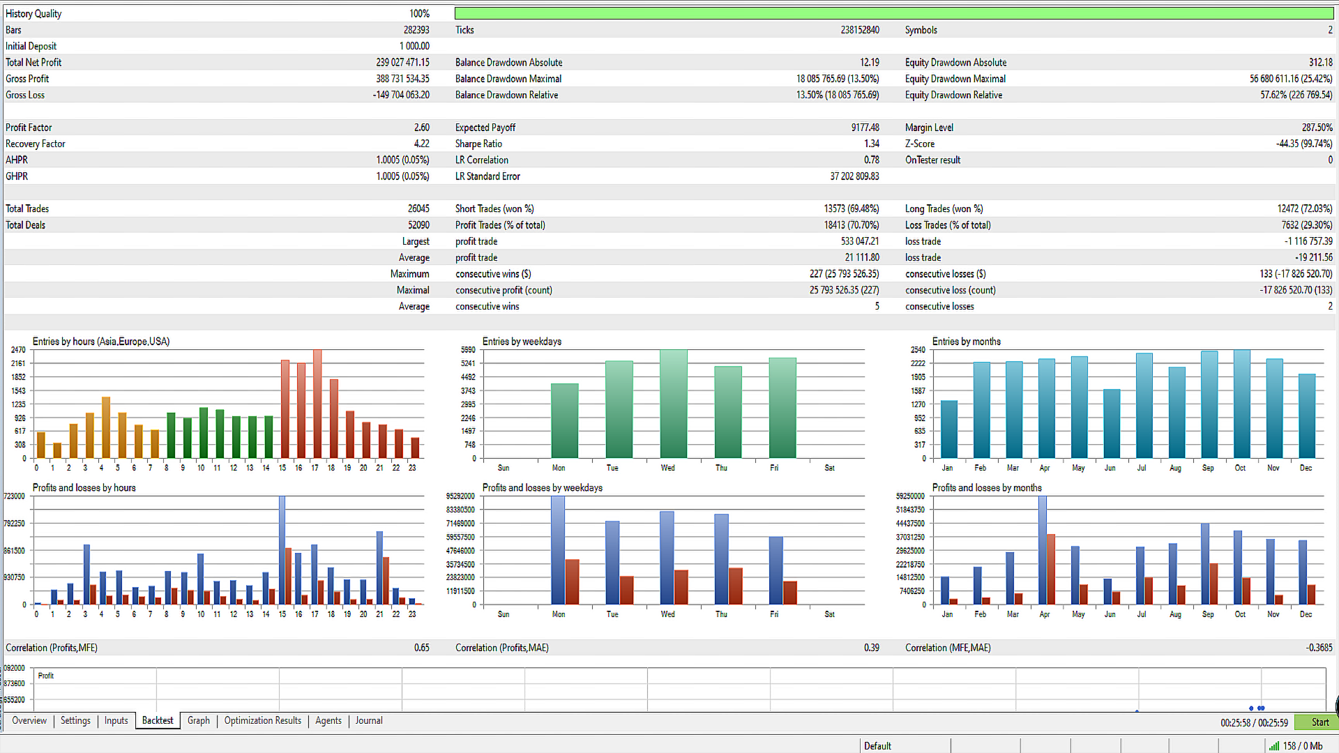Screen dimensions: 1339x753
Task: Click the connection signal bars icon
Action: [x=1273, y=746]
